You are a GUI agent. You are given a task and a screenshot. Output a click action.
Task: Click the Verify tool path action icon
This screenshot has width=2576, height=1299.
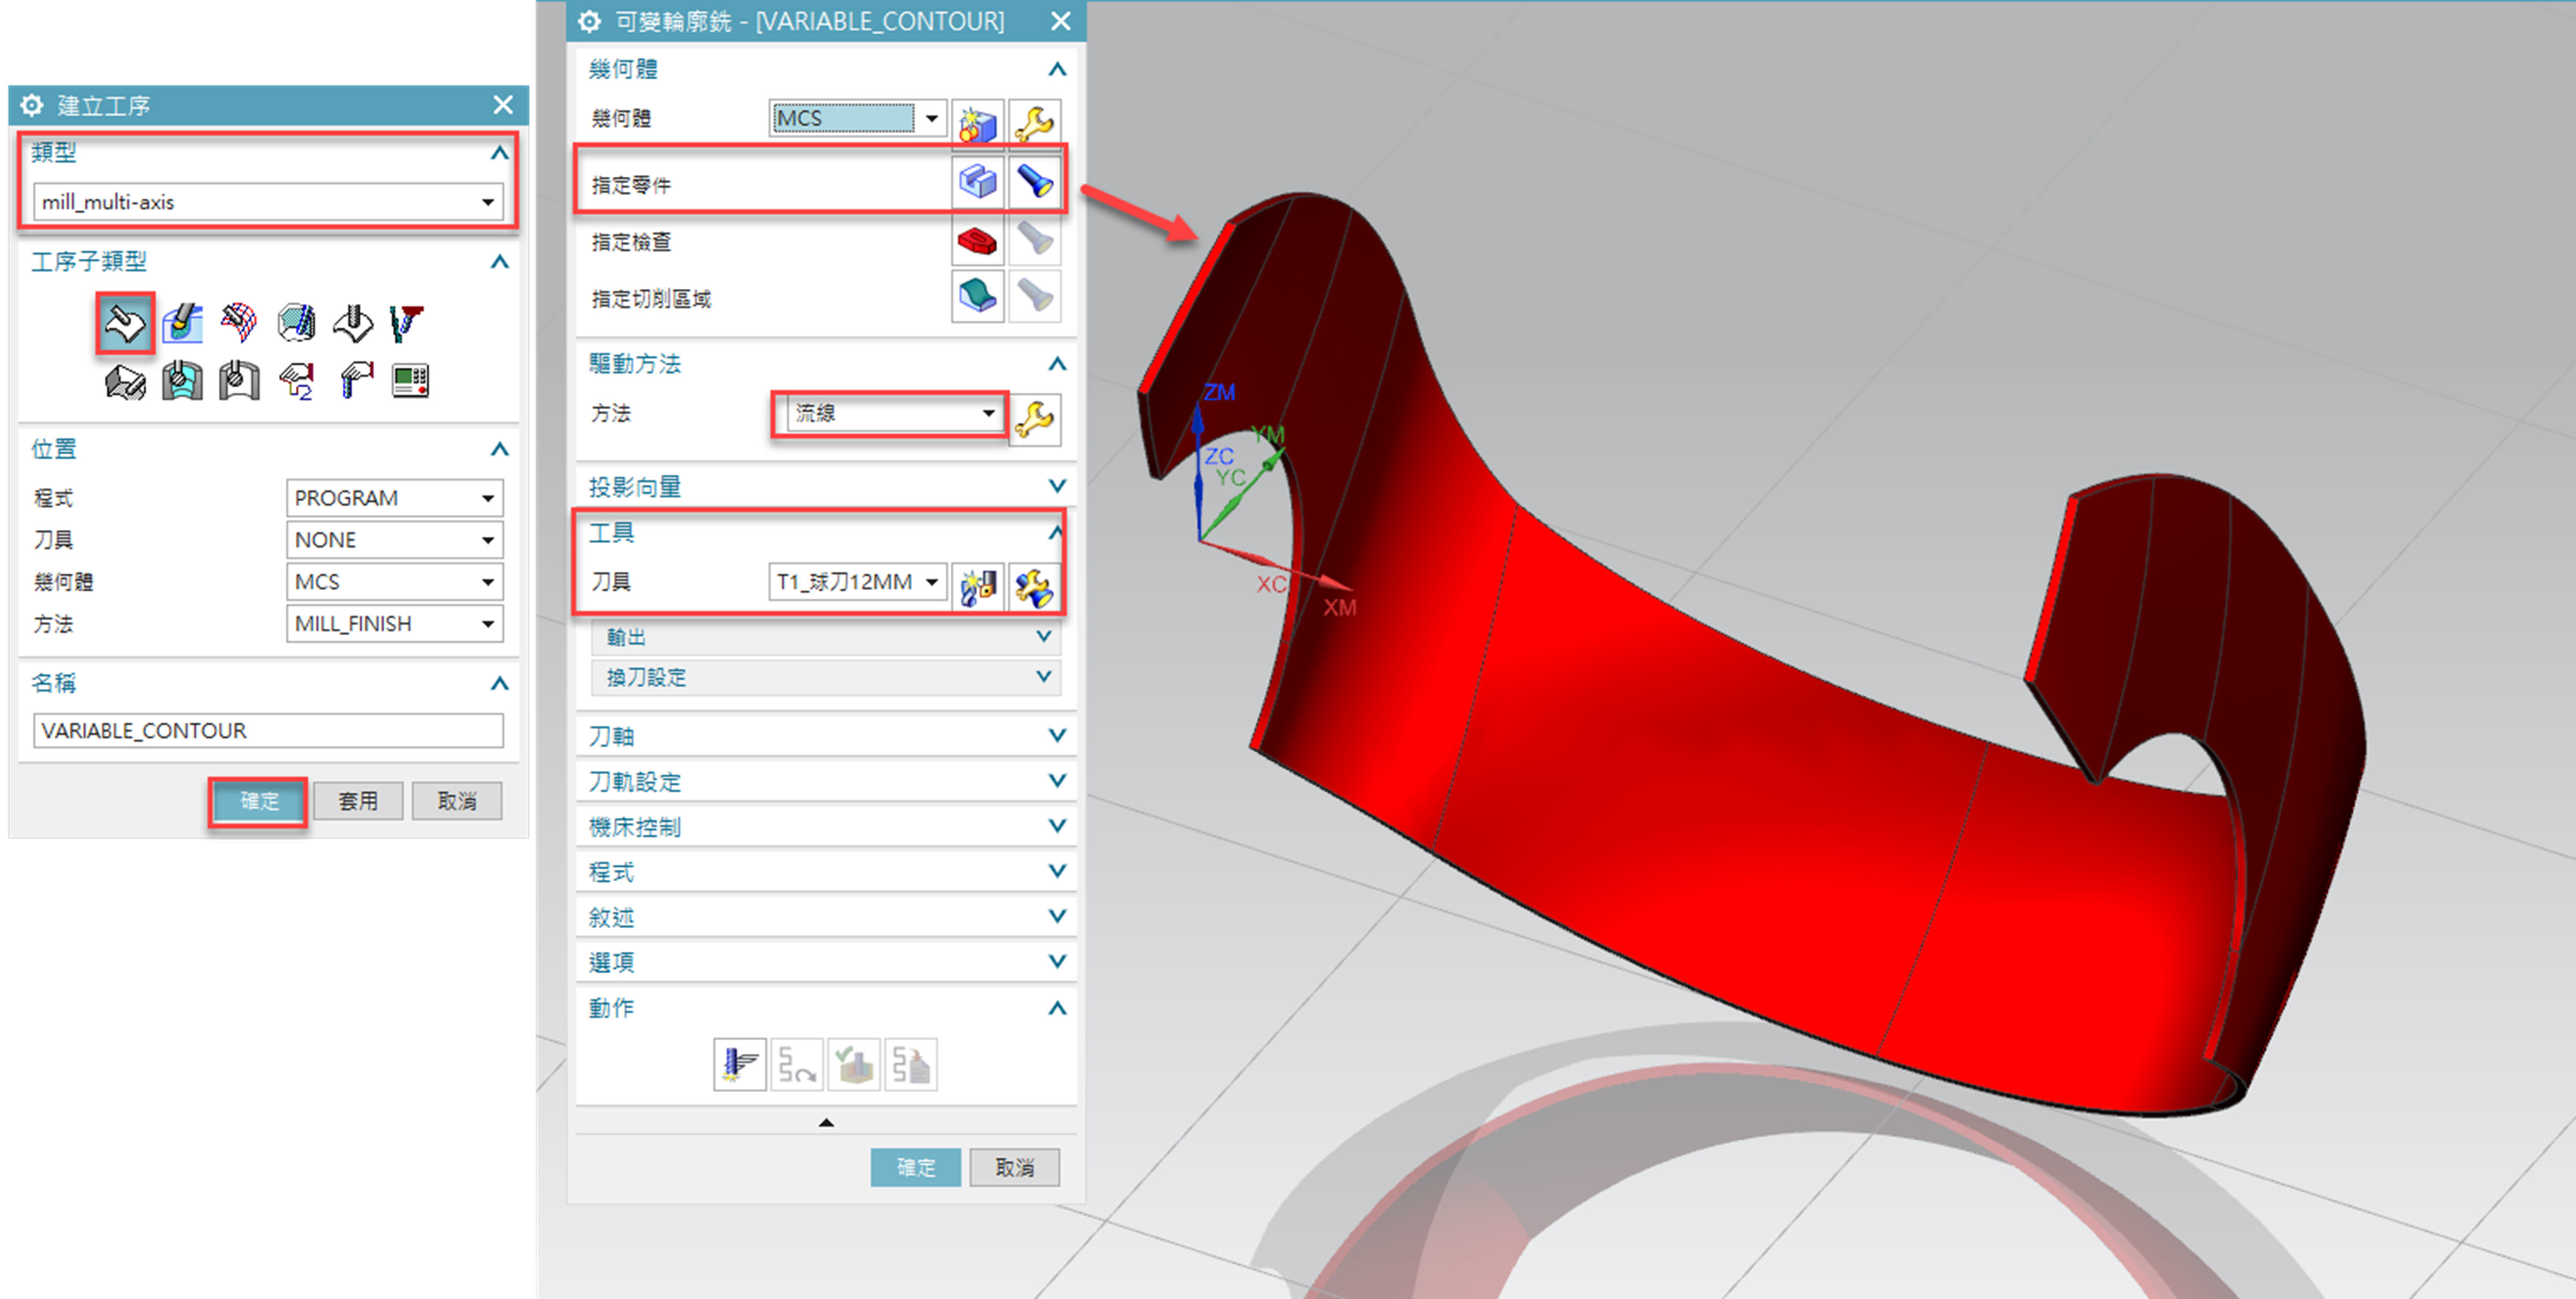click(854, 1064)
